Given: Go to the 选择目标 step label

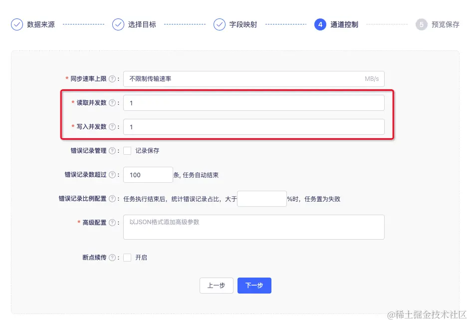Looking at the screenshot, I should 142,24.
